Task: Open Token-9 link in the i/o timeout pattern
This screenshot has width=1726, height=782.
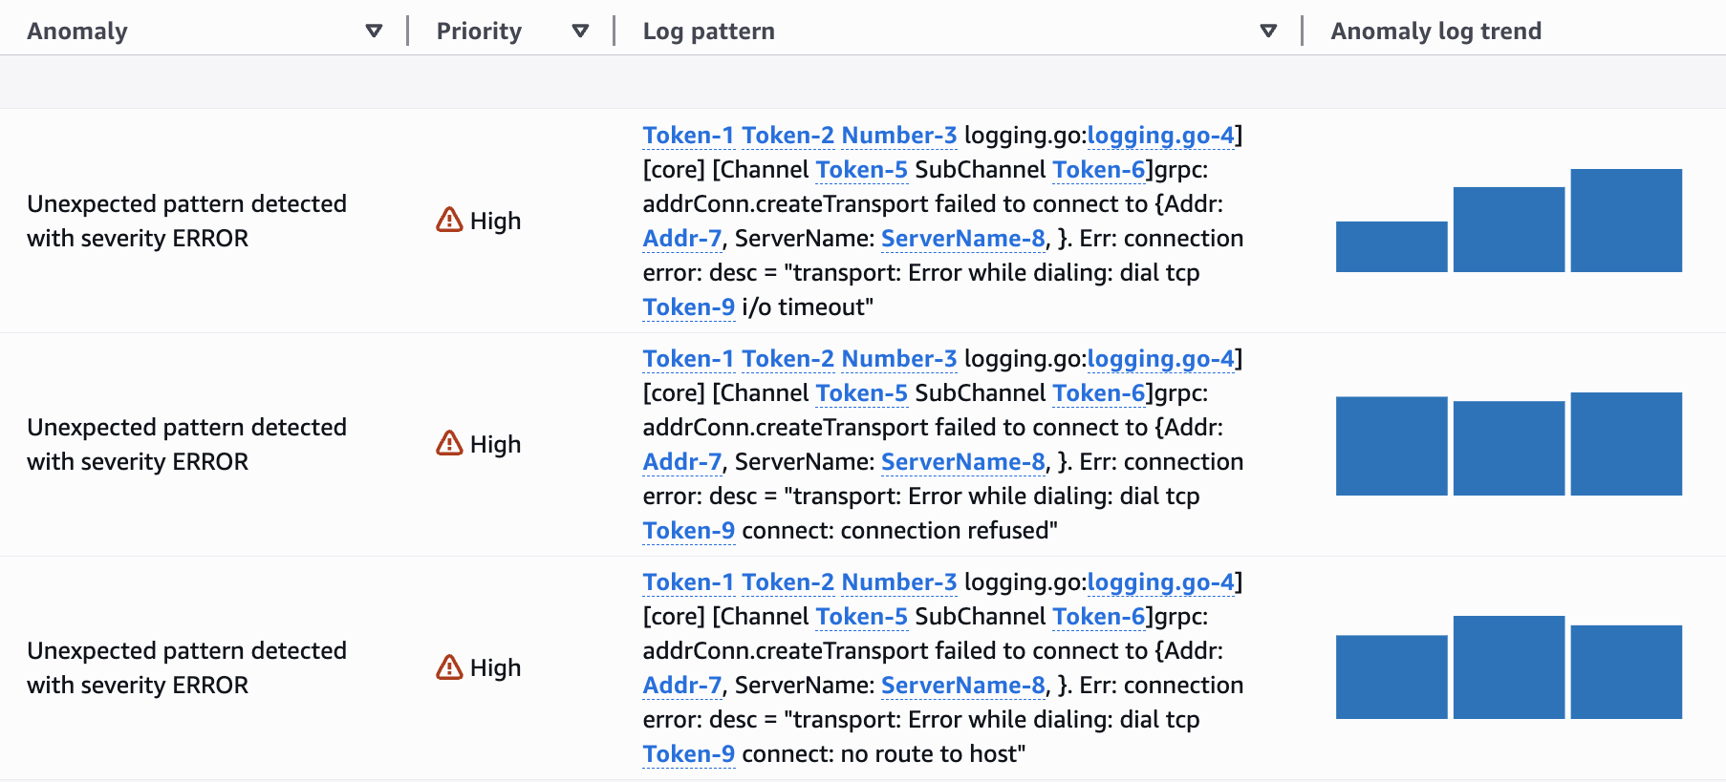Action: pyautogui.click(x=689, y=307)
